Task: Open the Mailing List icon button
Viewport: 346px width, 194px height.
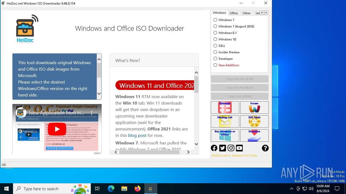Action: 225,122
